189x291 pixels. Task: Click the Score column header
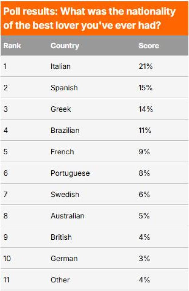click(x=149, y=46)
